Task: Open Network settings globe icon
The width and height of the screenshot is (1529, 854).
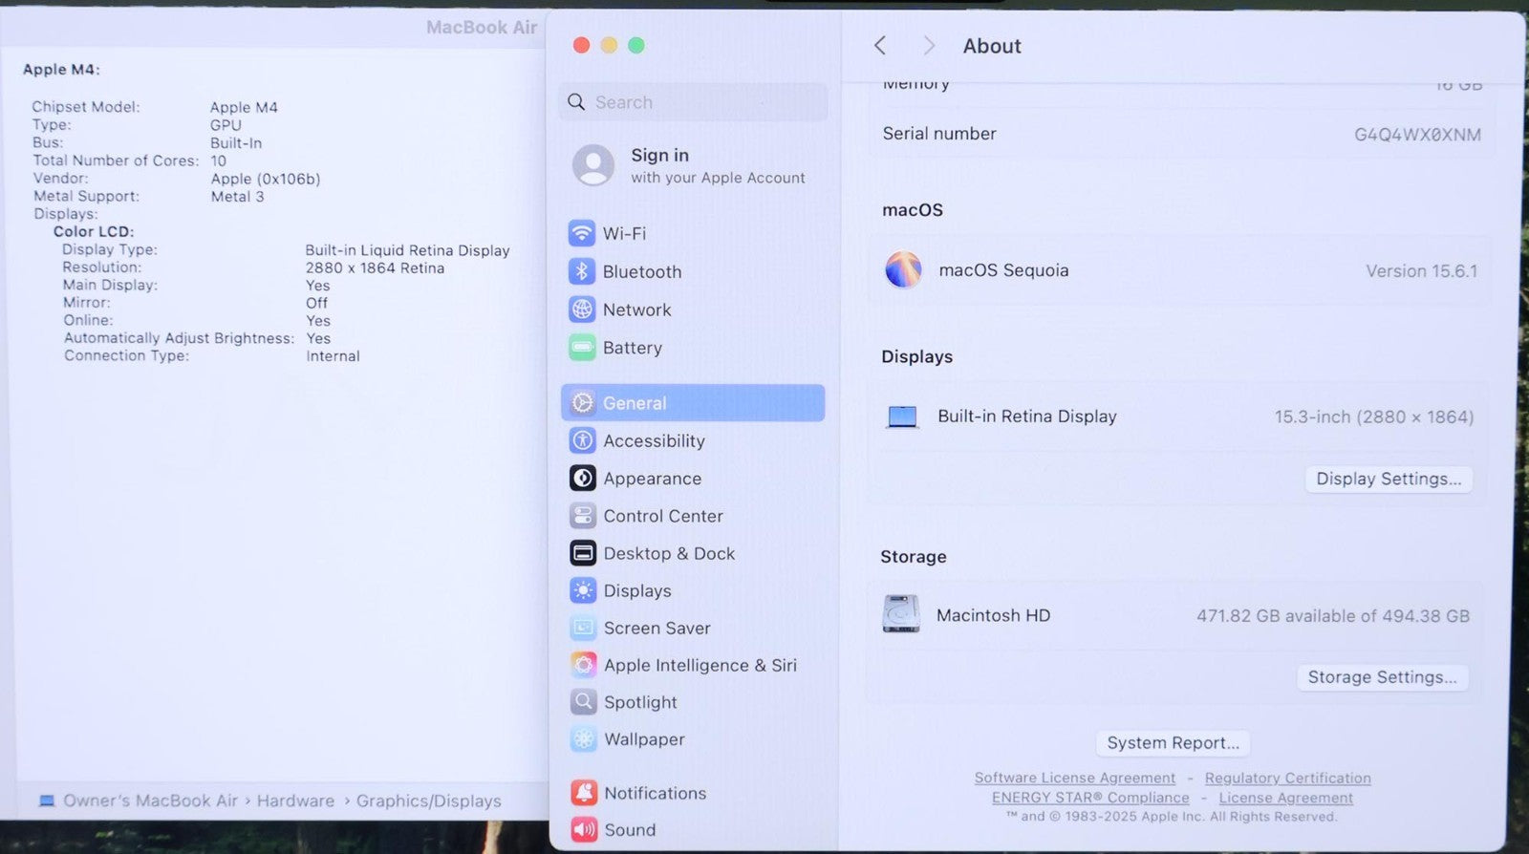Action: (x=581, y=310)
